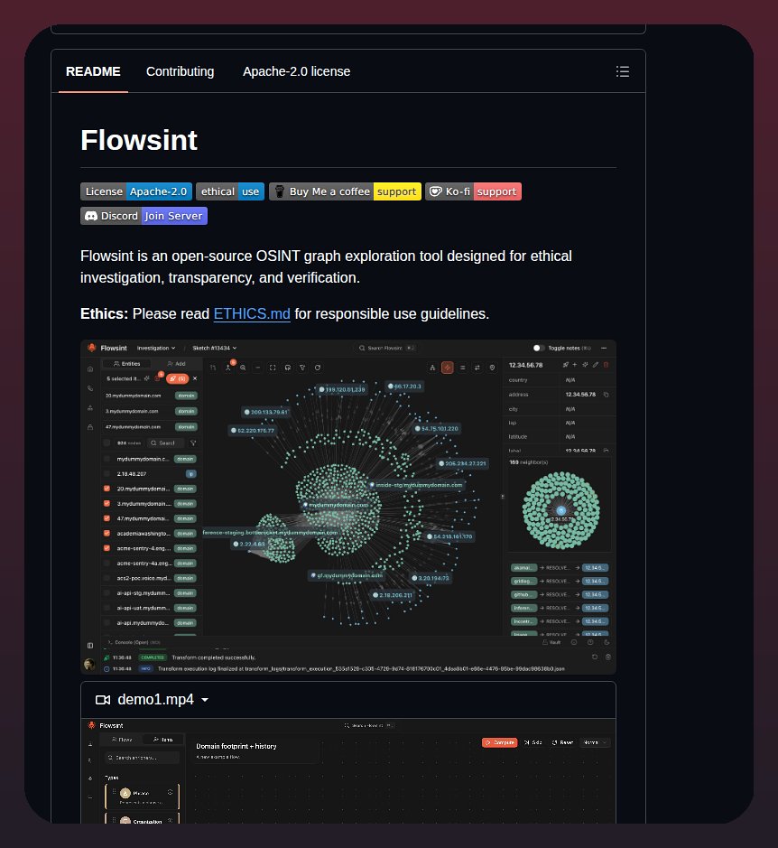Open the Apache-2.0 license tab
Image resolution: width=778 pixels, height=848 pixels.
pyautogui.click(x=296, y=71)
